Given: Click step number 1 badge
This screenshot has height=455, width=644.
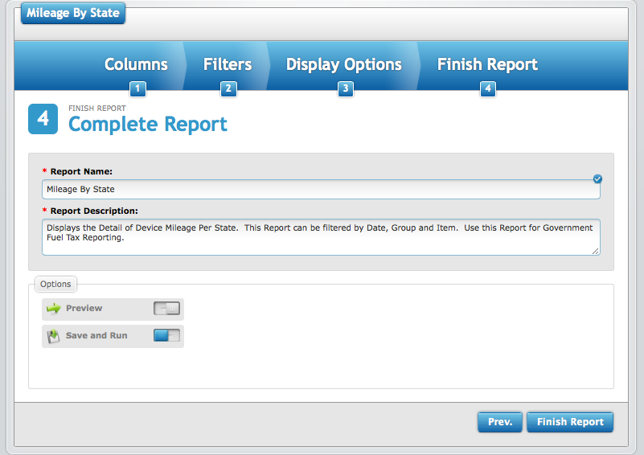Looking at the screenshot, I should [137, 88].
